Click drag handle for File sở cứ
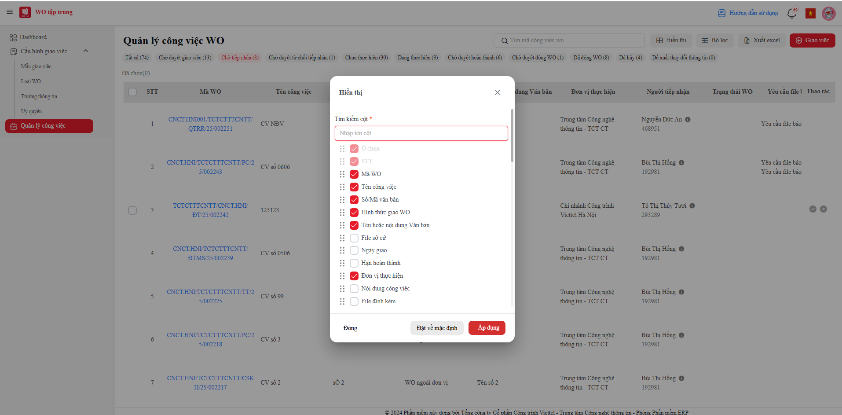Image resolution: width=842 pixels, height=415 pixels. [342, 238]
